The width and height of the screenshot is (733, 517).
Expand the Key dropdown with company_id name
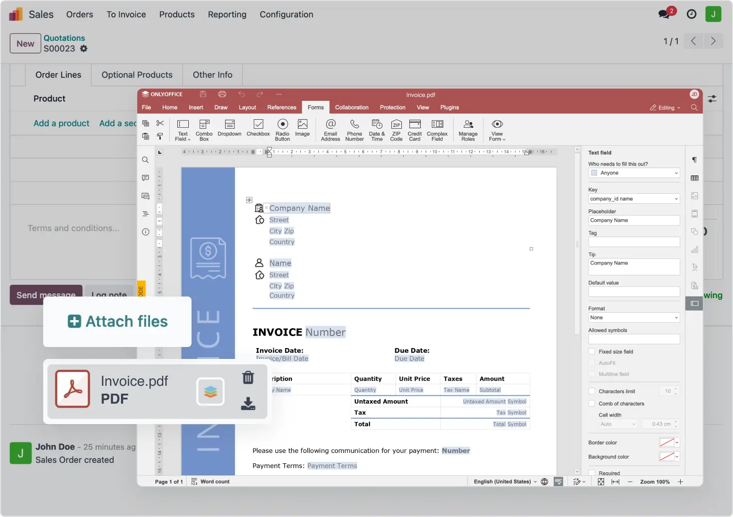(x=634, y=199)
